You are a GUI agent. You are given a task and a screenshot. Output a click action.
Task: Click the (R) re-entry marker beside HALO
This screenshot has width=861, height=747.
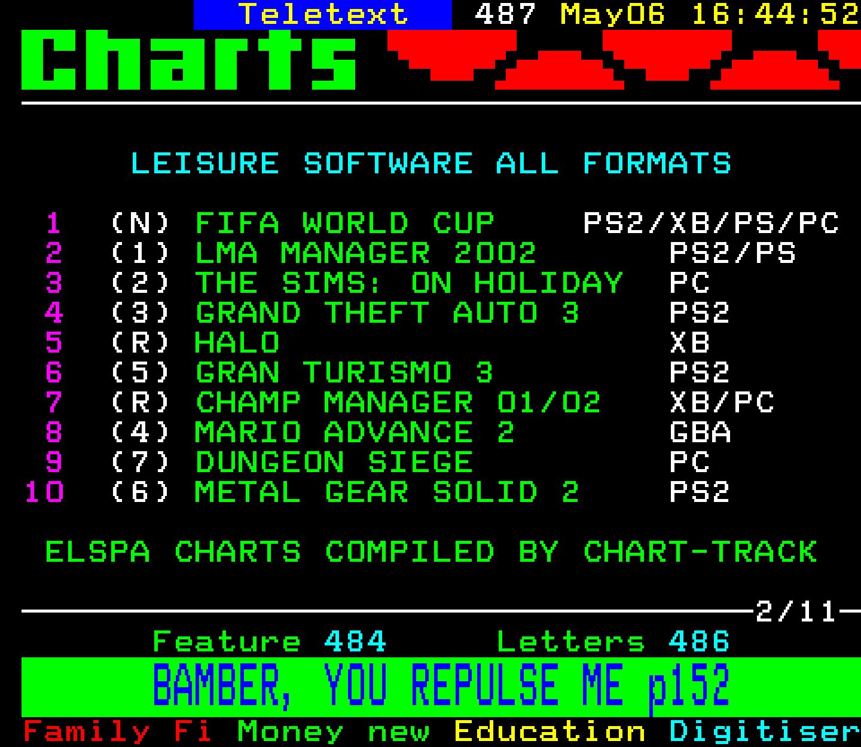tap(141, 343)
